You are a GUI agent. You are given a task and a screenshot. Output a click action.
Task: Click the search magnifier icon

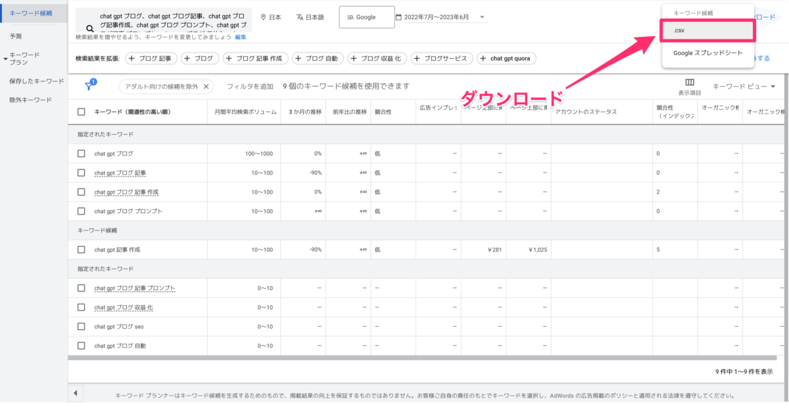click(89, 28)
